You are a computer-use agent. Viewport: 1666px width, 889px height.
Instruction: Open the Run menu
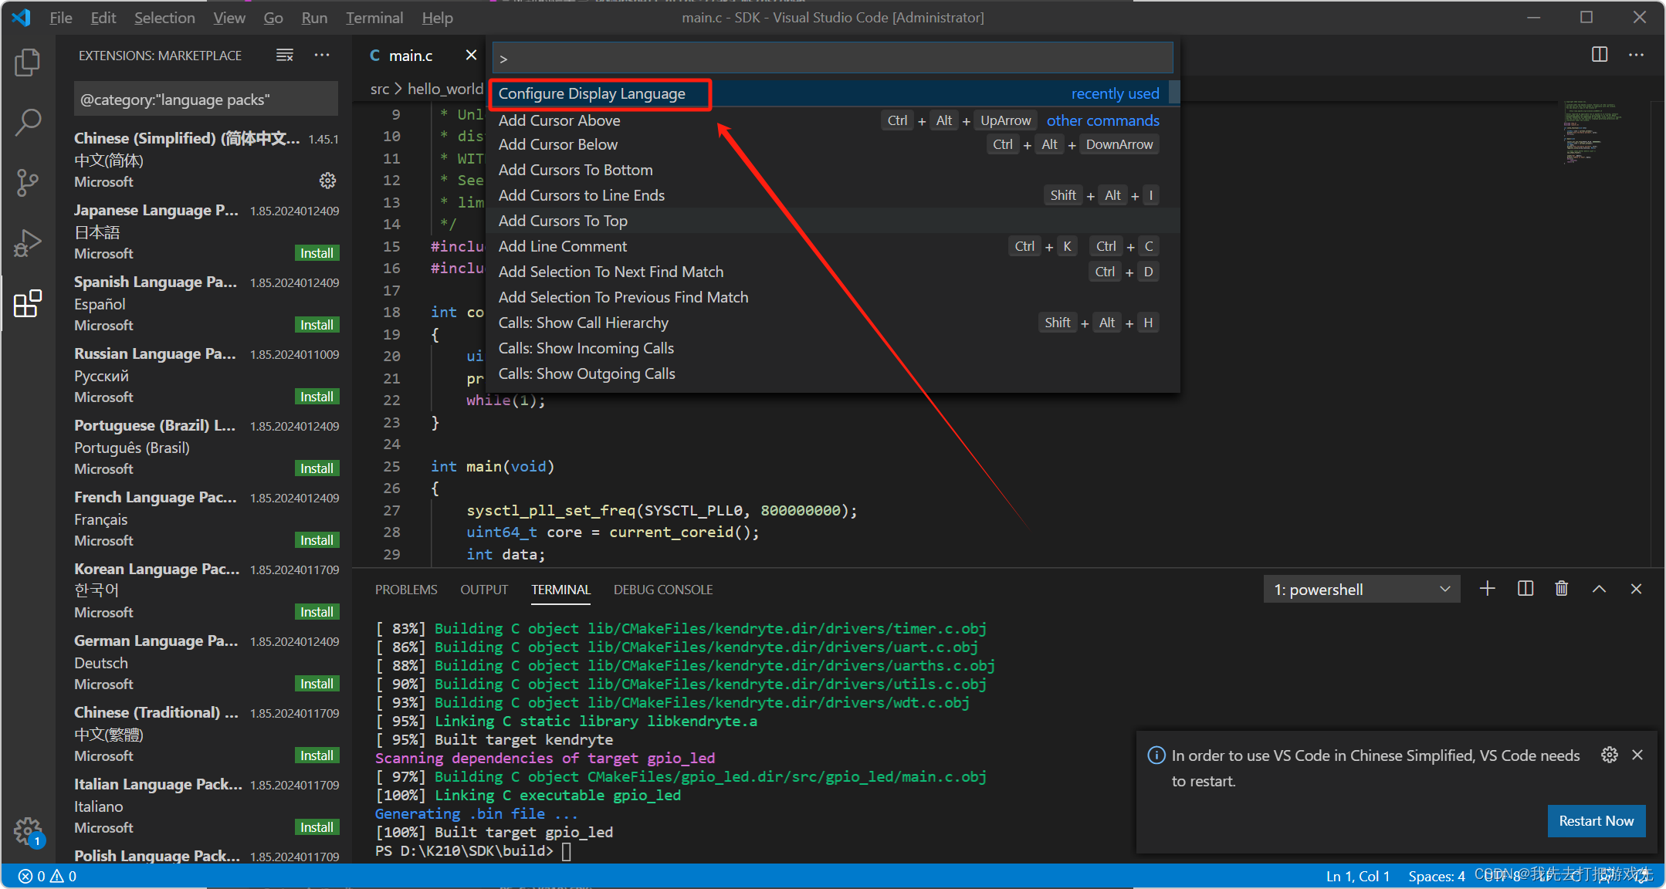(x=314, y=17)
